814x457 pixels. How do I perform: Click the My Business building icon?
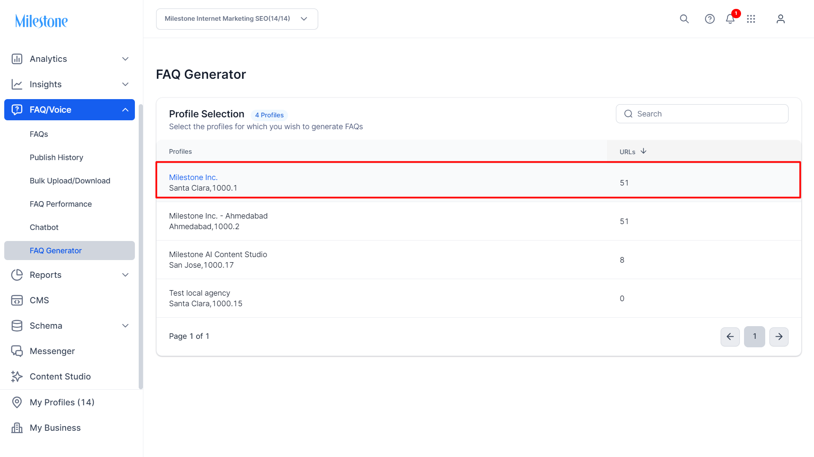coord(17,428)
